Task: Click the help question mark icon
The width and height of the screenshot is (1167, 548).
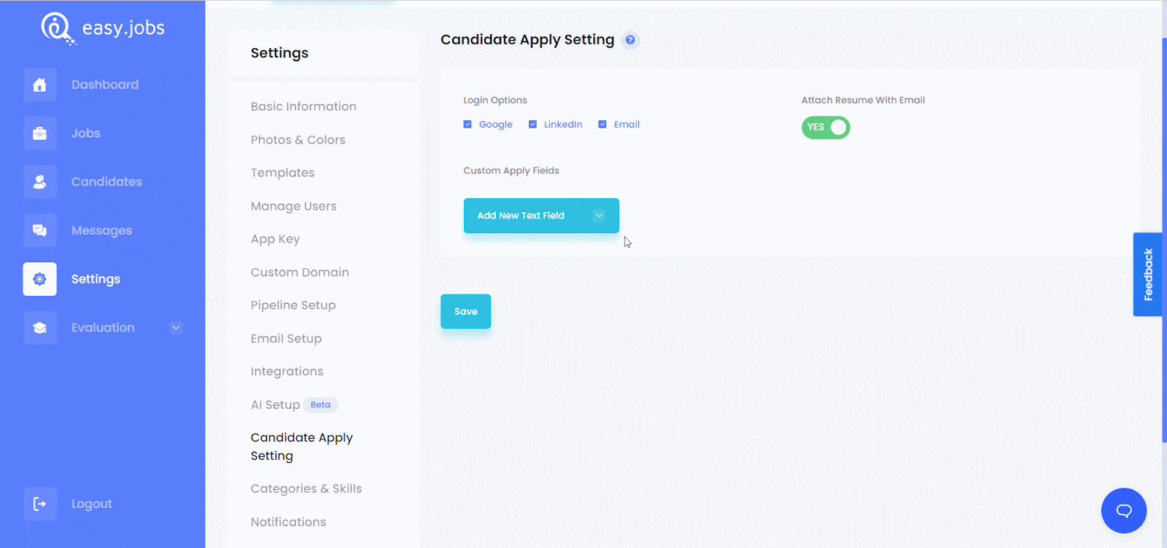Action: click(630, 40)
